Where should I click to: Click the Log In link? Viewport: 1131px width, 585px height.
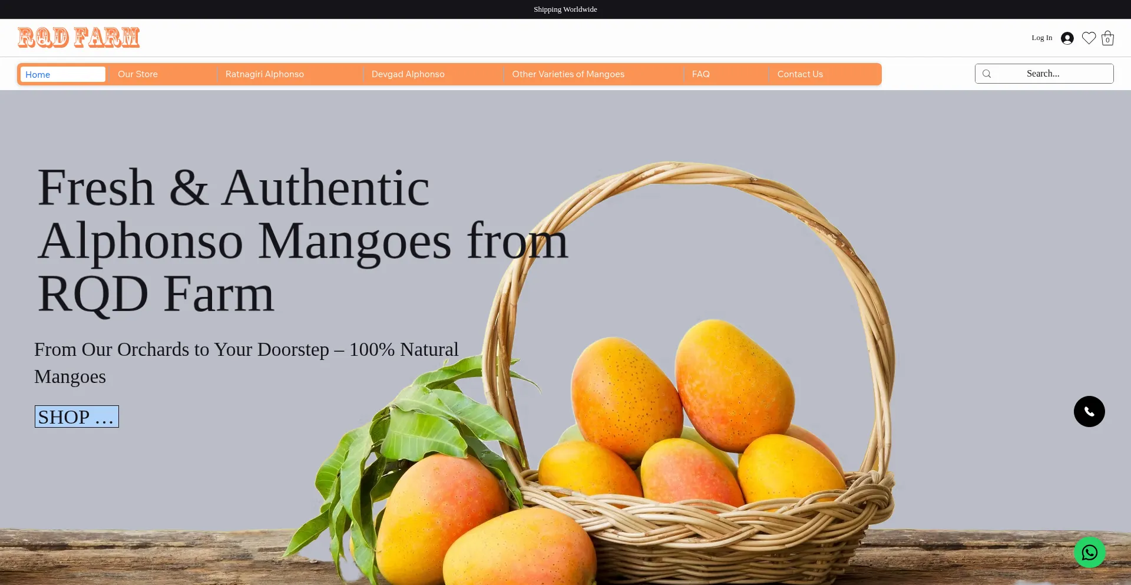(x=1041, y=38)
